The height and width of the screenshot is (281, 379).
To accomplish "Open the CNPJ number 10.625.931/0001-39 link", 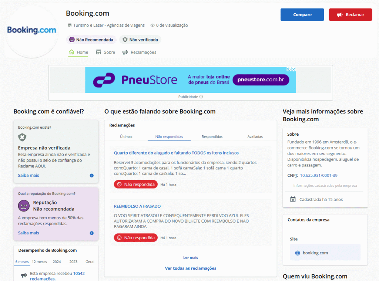I will pyautogui.click(x=318, y=175).
